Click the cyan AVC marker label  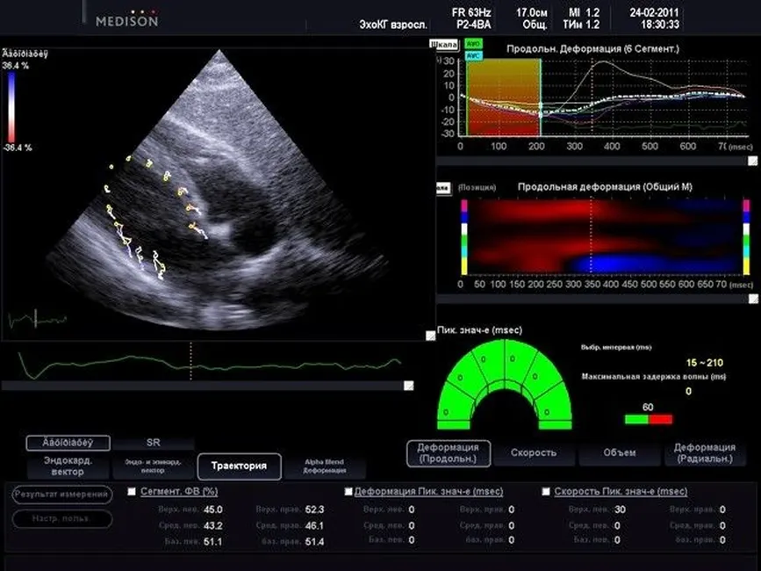474,54
